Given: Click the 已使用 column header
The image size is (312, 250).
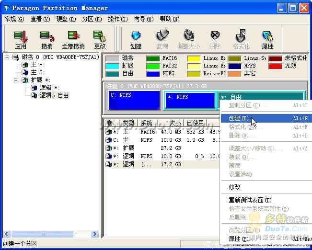Looking at the screenshot, I should [x=195, y=123].
